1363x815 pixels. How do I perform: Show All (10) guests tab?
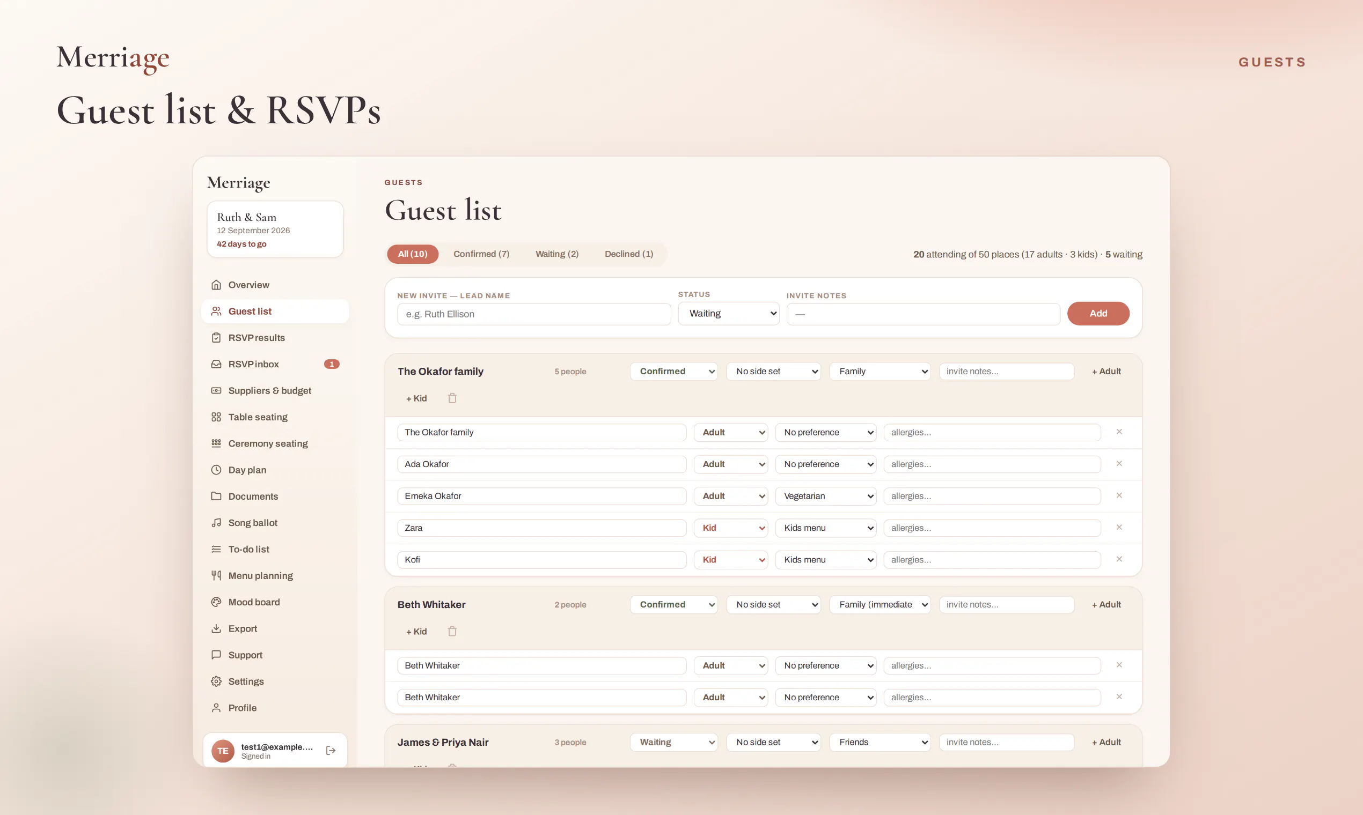pos(413,254)
